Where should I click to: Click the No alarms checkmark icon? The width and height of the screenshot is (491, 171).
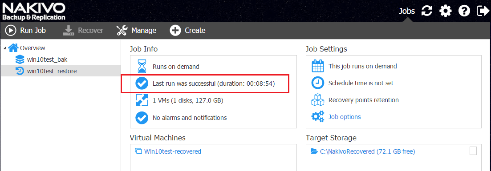(x=142, y=118)
